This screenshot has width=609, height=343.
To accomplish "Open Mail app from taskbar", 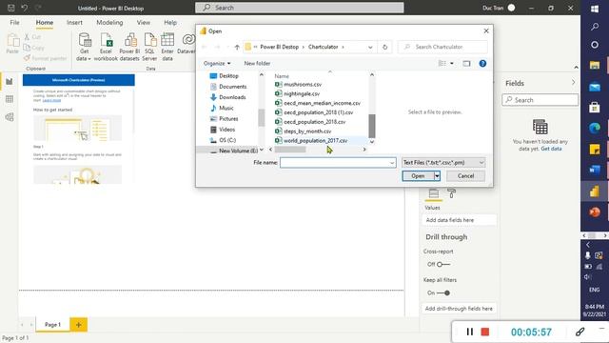I will [594, 87].
